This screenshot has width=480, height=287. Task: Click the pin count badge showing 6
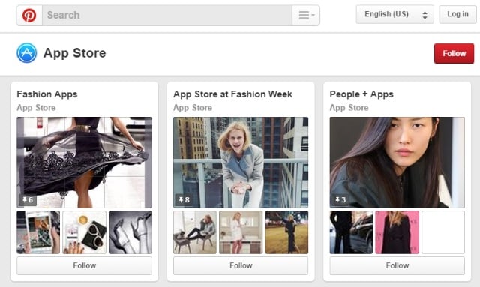pos(28,200)
